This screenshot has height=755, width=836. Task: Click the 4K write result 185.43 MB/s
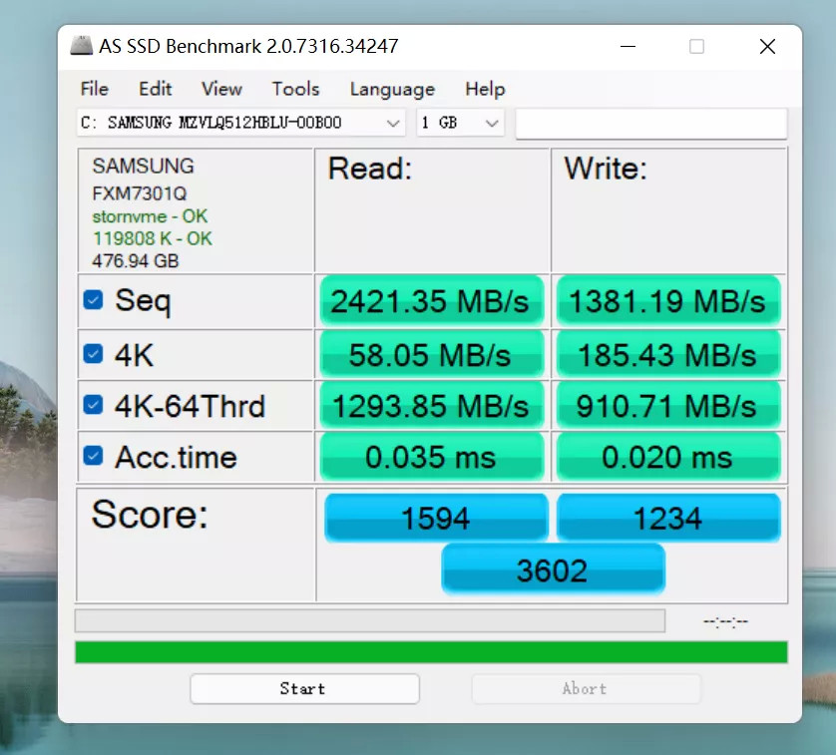point(668,354)
